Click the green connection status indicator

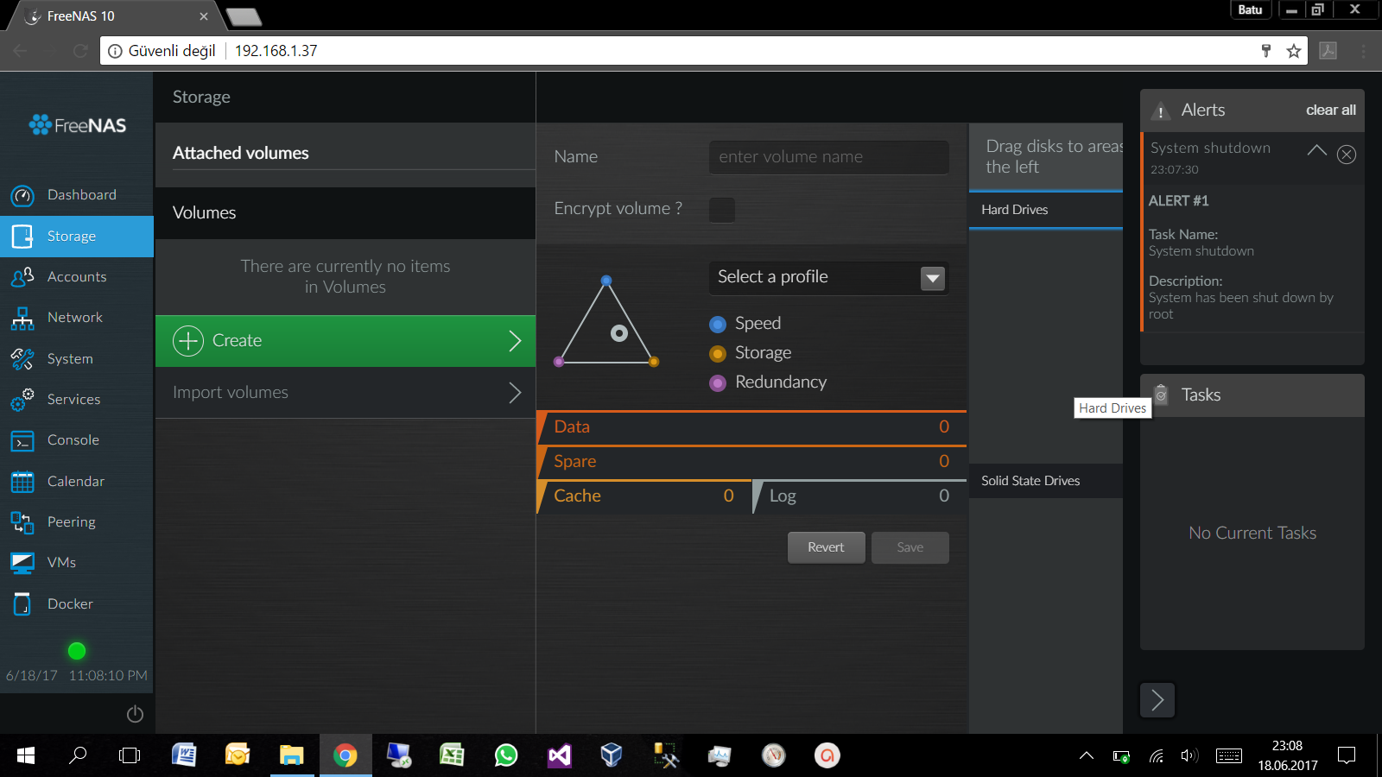pos(77,651)
